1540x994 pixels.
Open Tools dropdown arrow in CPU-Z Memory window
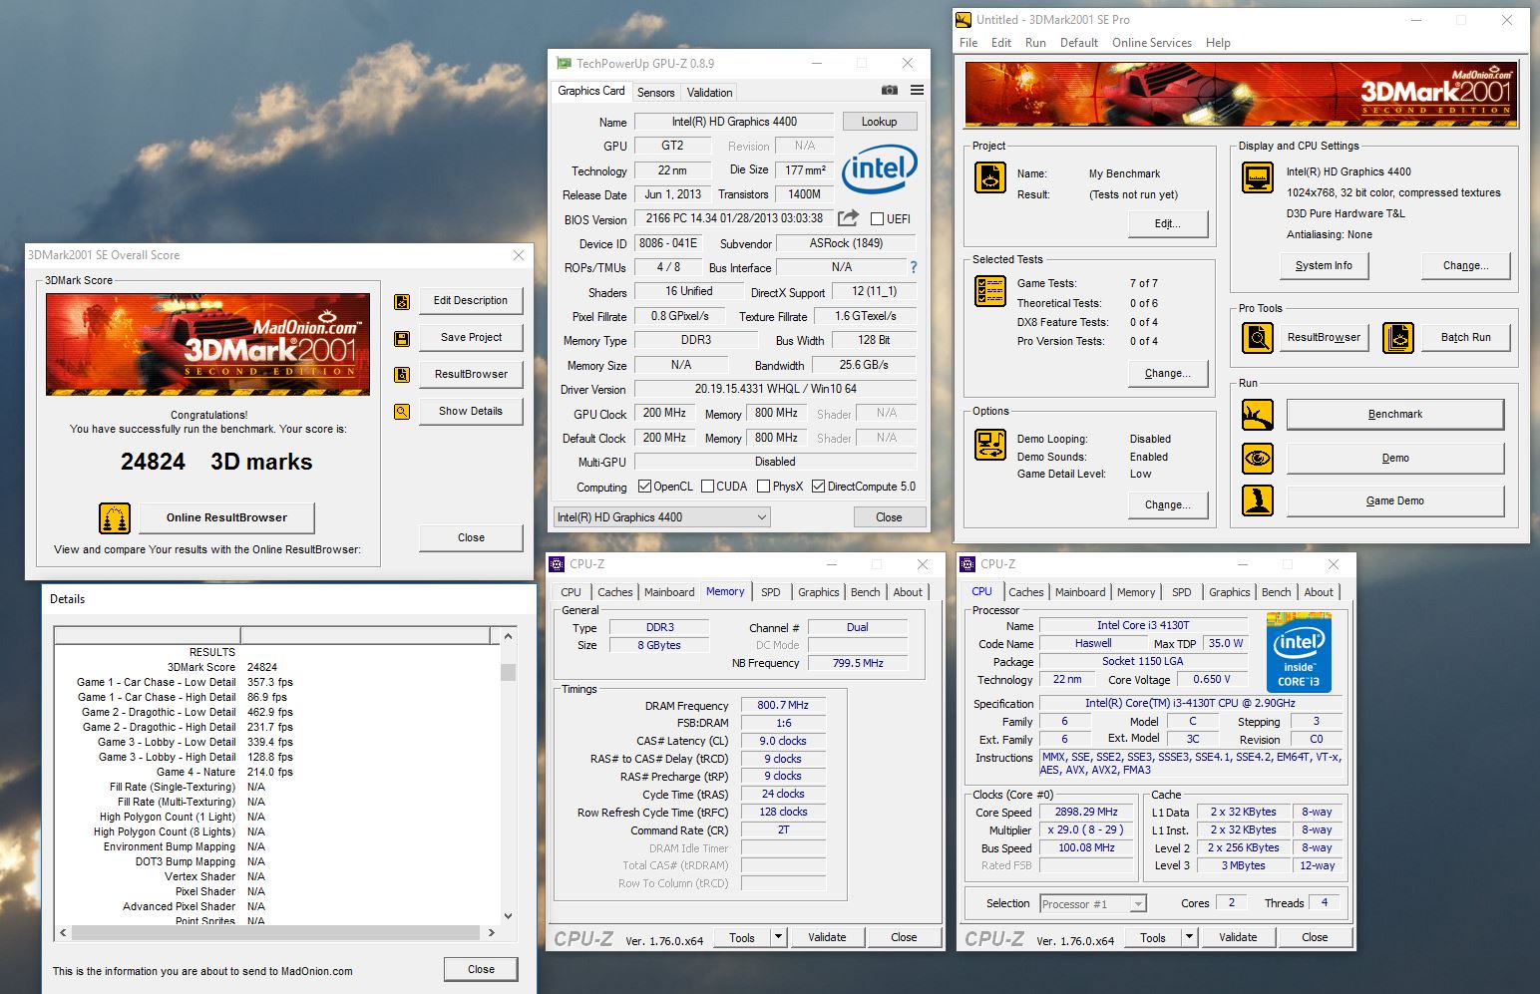pos(779,937)
